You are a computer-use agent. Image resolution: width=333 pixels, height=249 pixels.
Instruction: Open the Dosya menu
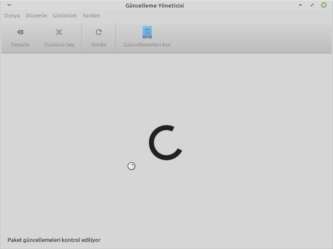click(12, 16)
